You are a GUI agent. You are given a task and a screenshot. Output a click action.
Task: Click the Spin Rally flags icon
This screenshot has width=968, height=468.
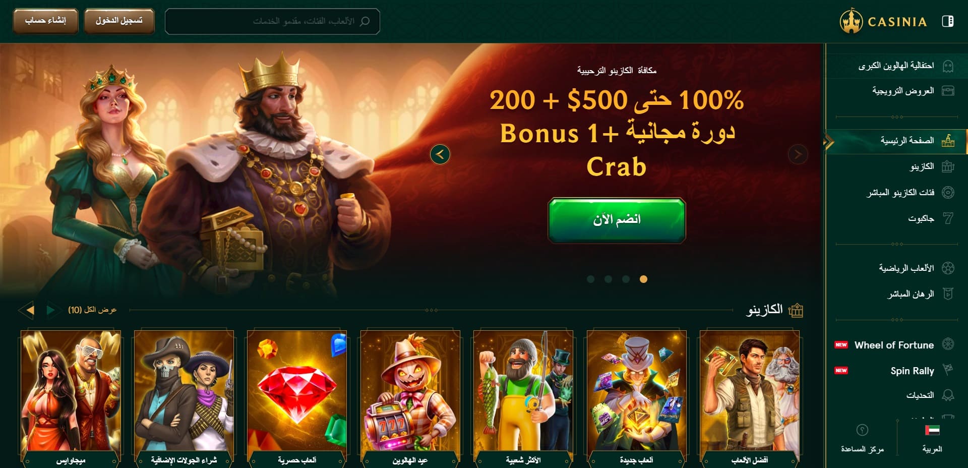948,370
